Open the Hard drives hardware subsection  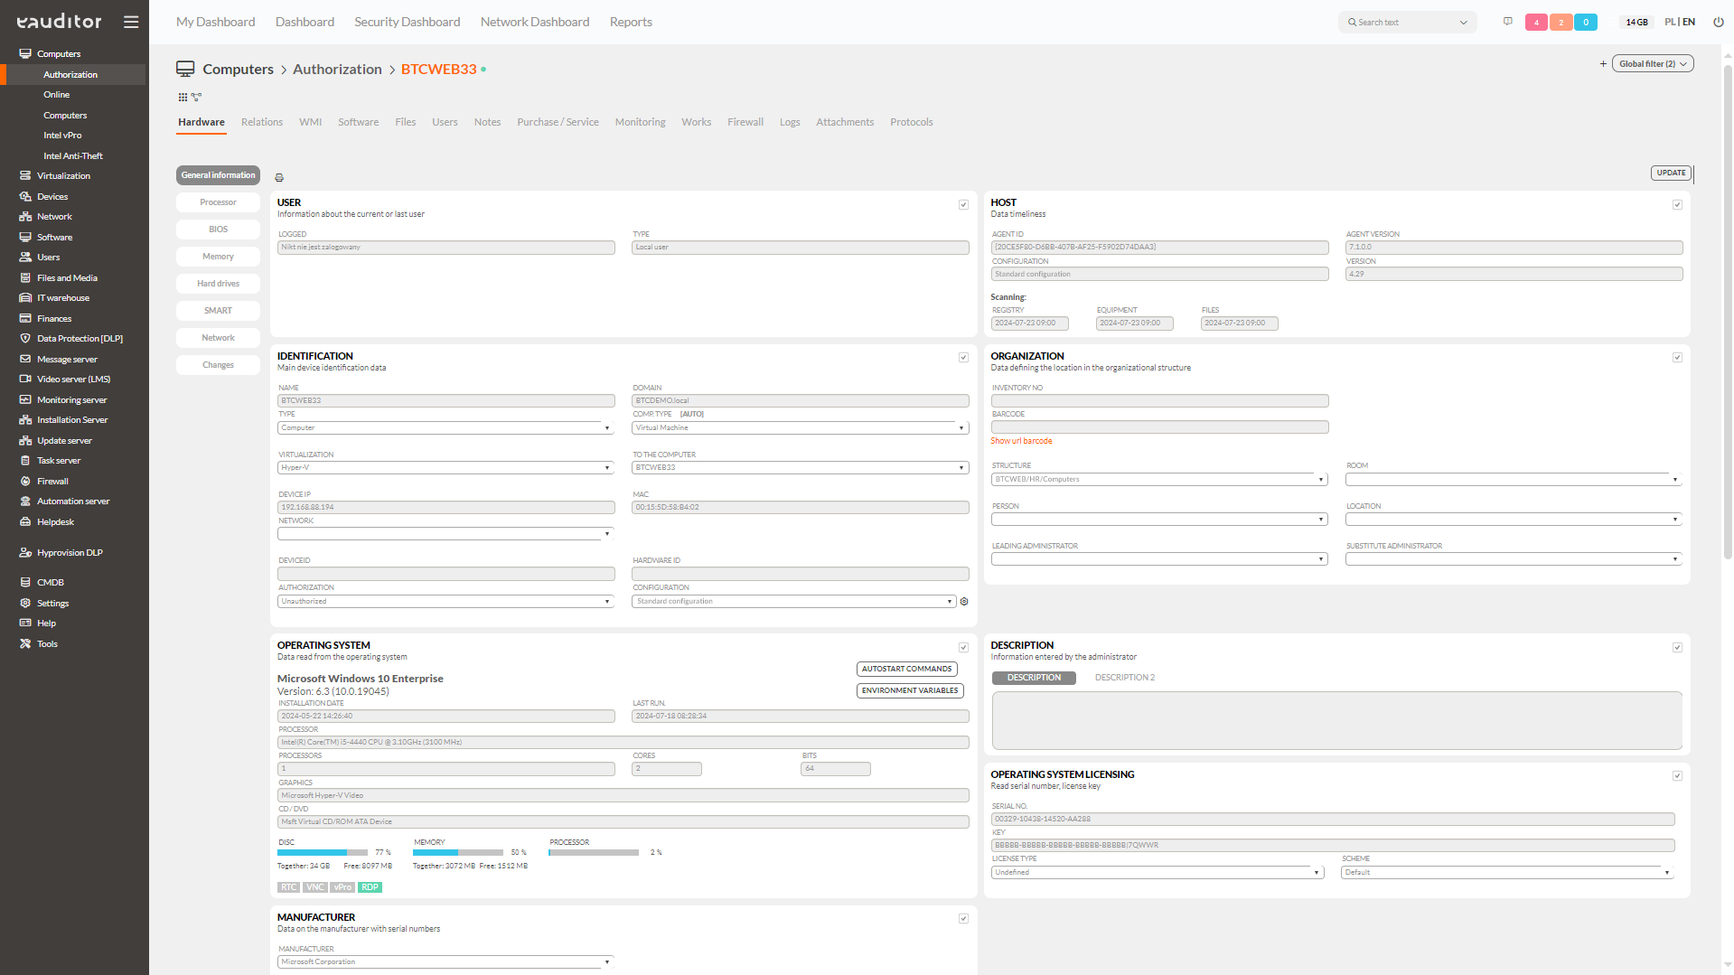(x=218, y=284)
